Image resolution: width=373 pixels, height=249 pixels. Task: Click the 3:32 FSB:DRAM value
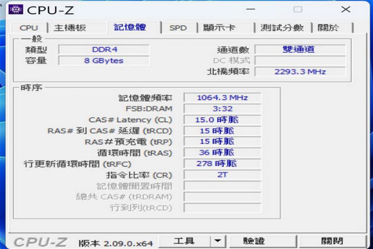click(222, 109)
